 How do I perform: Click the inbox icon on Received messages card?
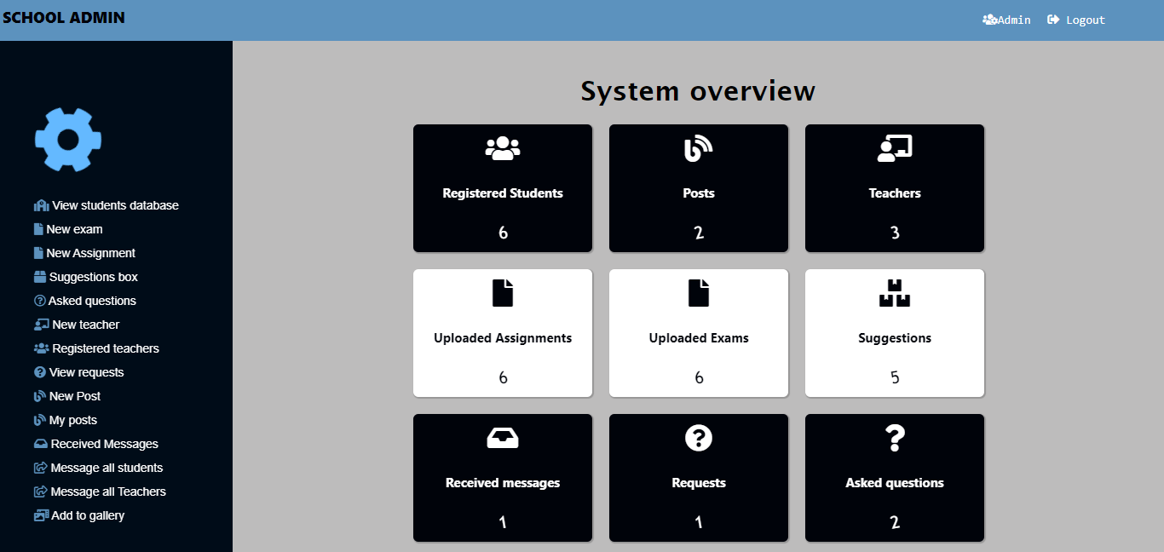502,436
